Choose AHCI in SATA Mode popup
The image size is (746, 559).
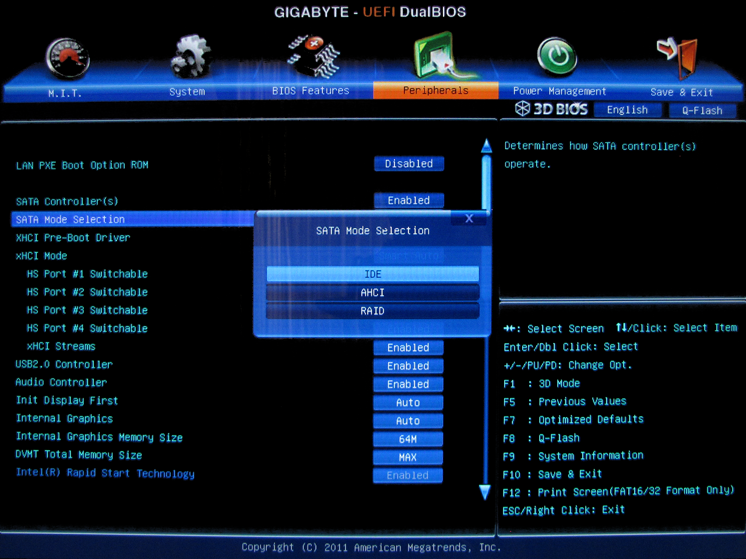[x=373, y=292]
